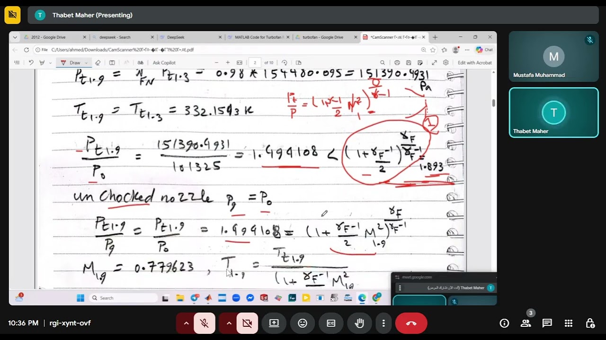Screen dimensions: 606x340
Task: Select Thabet Maher participant tile
Action: click(x=553, y=113)
